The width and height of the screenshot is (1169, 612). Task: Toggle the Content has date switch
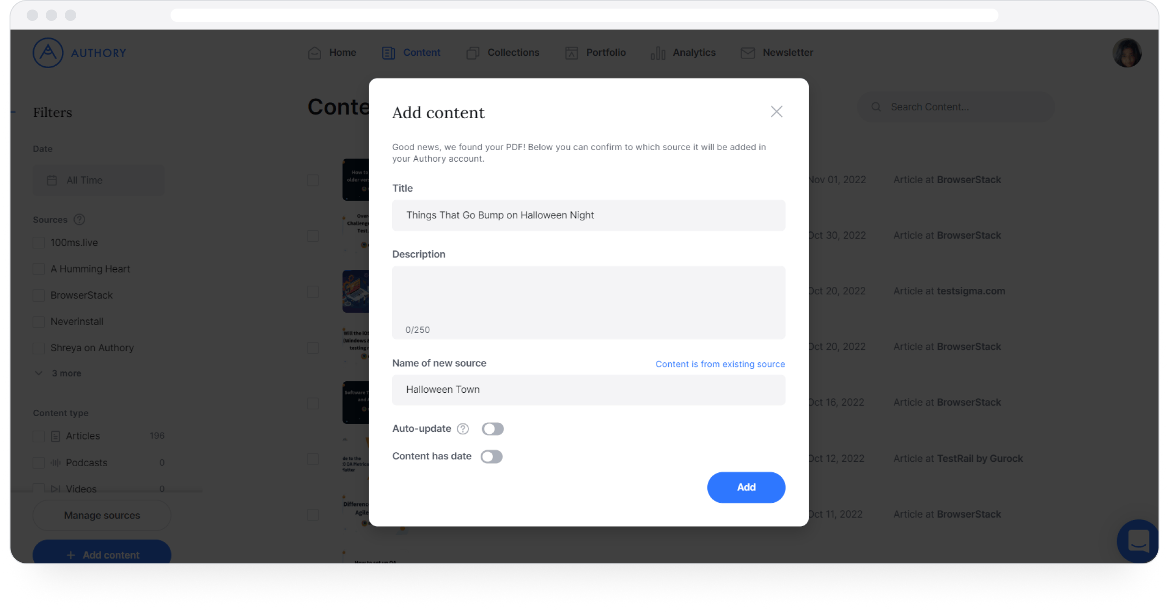pos(492,456)
